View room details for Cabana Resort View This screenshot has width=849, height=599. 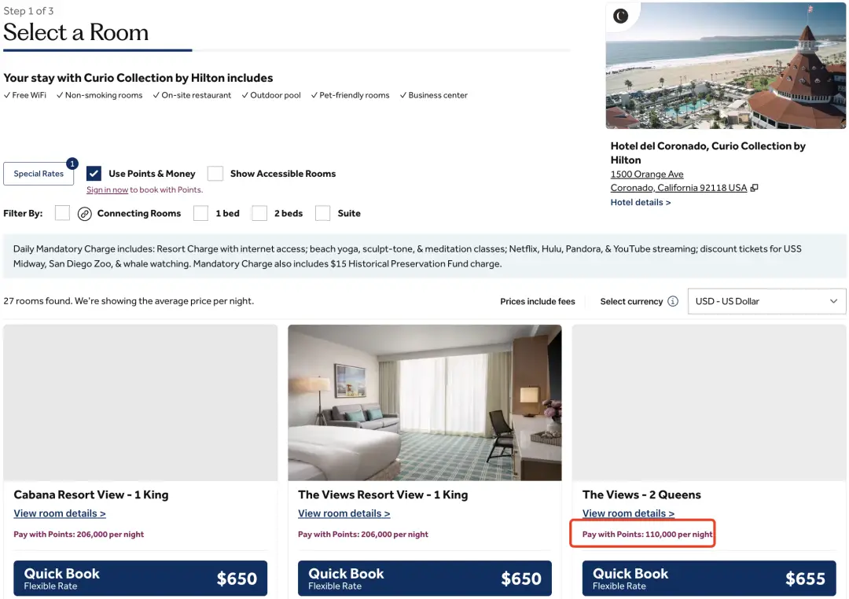pos(60,513)
